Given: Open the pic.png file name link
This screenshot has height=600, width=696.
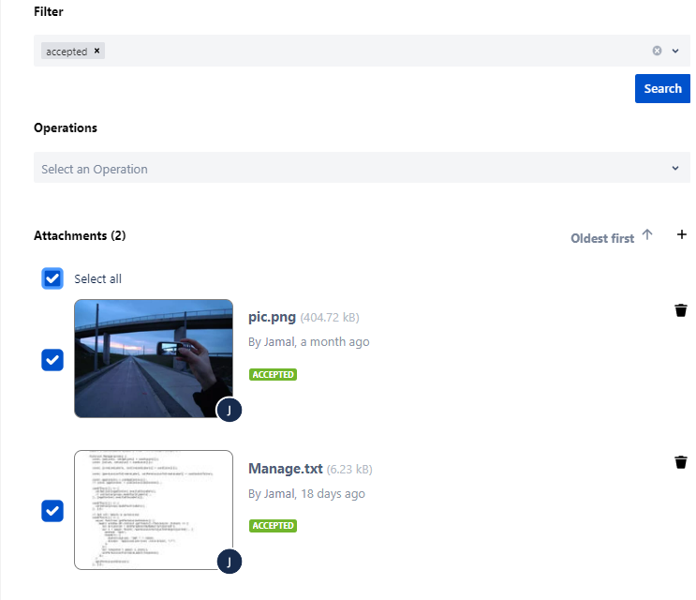Looking at the screenshot, I should tap(272, 317).
